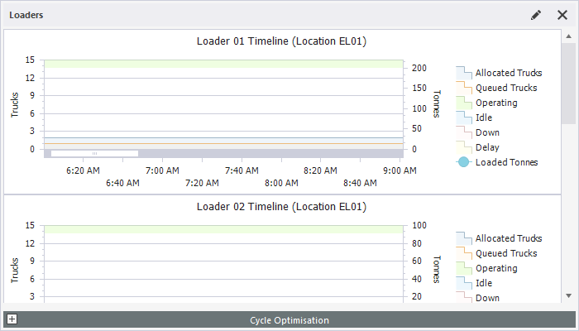Click the Loaders panel title
This screenshot has width=579, height=331.
click(26, 15)
